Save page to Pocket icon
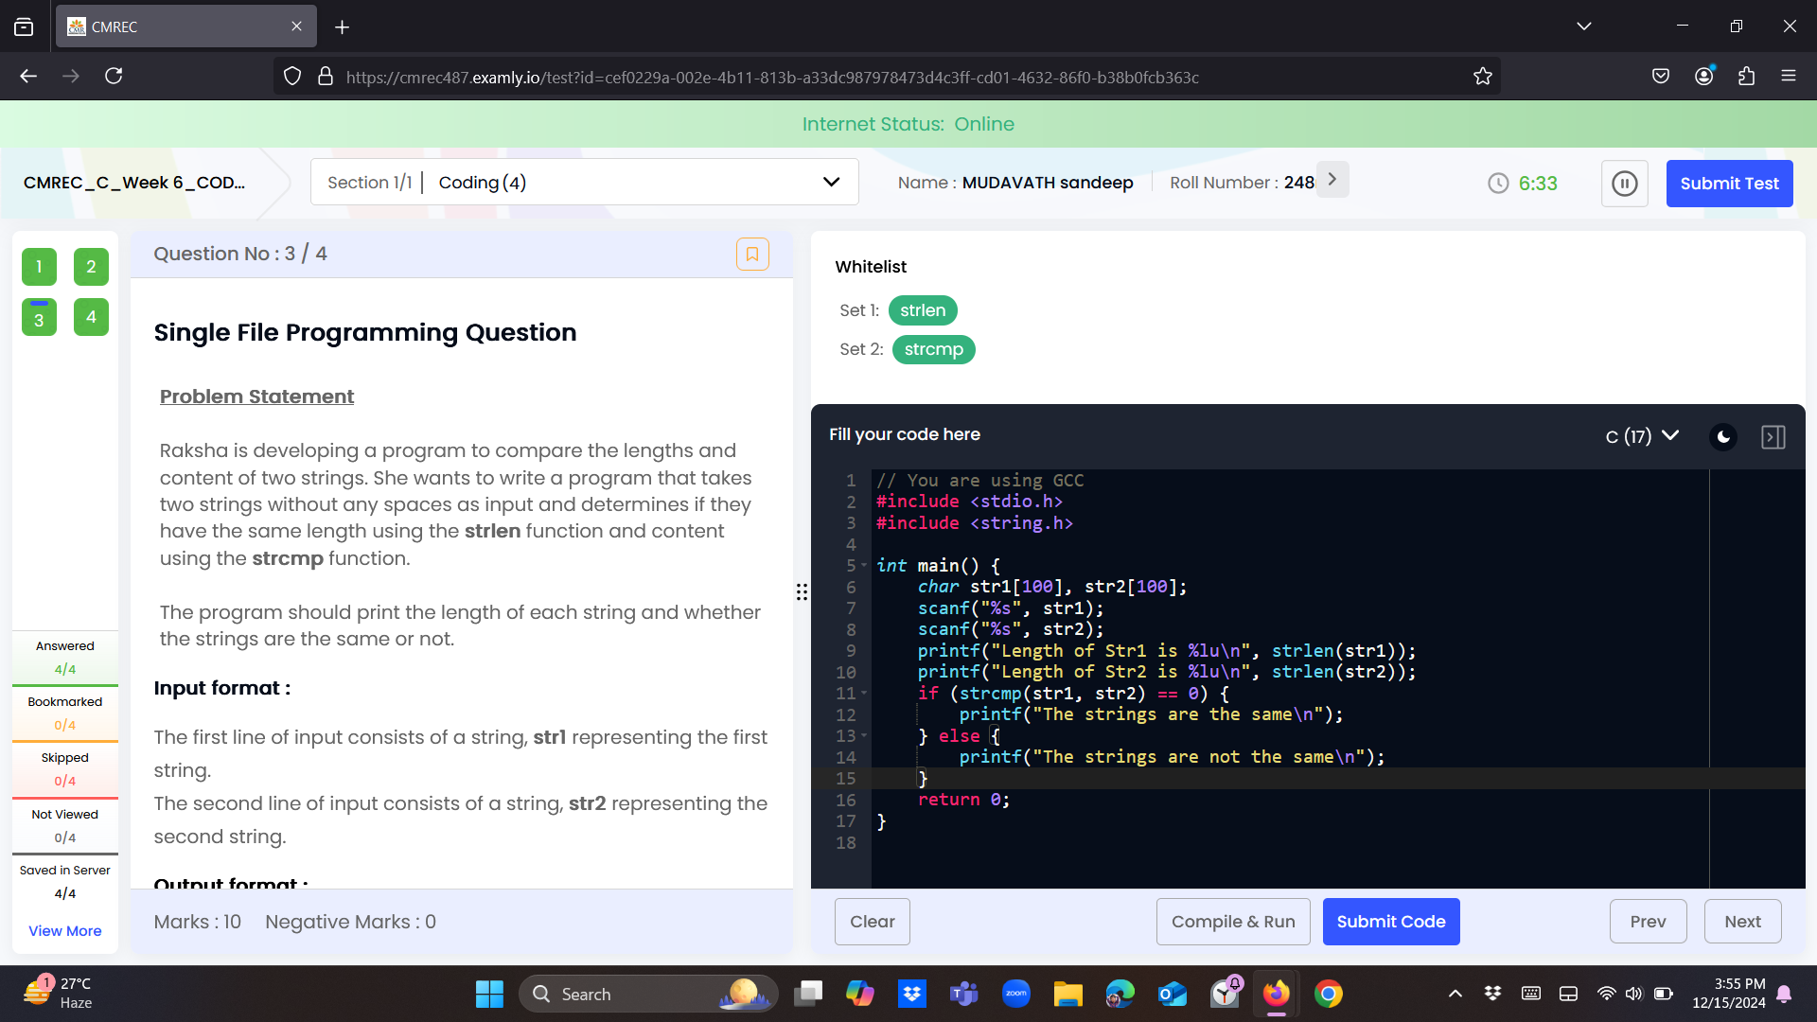 [1661, 76]
